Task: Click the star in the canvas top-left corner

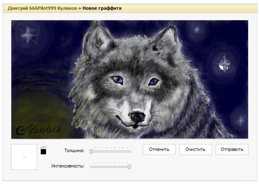Action: click(28, 33)
